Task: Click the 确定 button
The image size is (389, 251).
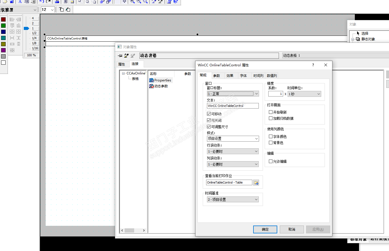Action: tap(265, 229)
